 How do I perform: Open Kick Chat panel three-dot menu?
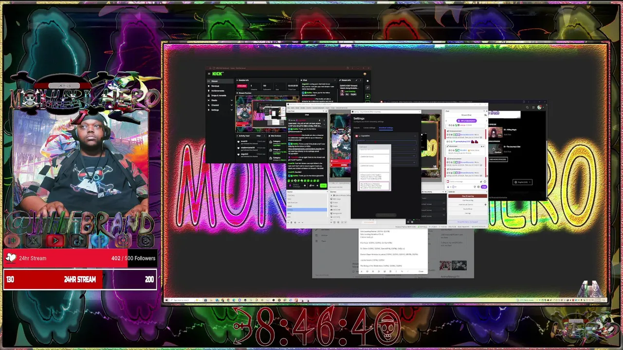point(335,80)
